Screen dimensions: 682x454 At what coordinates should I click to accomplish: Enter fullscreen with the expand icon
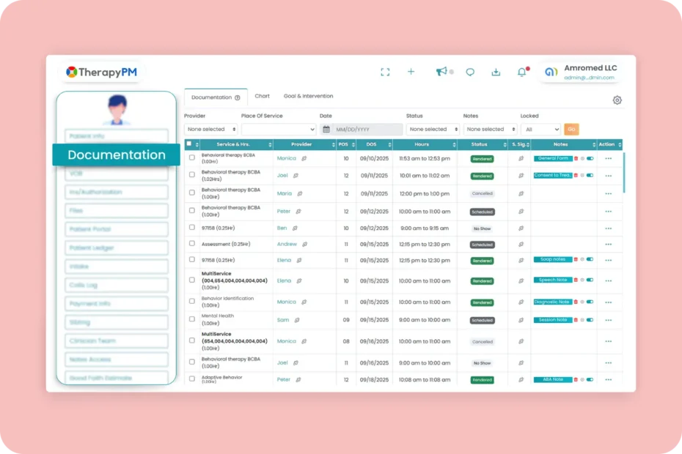pyautogui.click(x=384, y=71)
